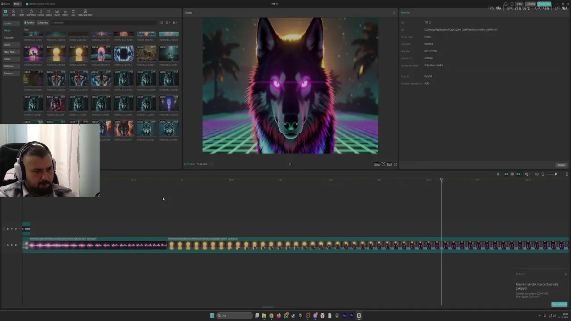Select the shark teeth media thumbnail
Image resolution: width=571 pixels, height=321 pixels.
coord(124,53)
